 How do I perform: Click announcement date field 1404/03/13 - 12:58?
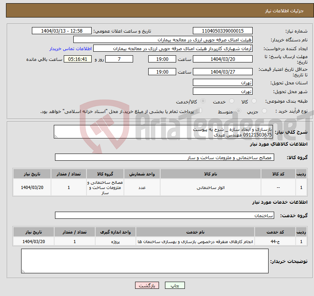(x=62, y=31)
